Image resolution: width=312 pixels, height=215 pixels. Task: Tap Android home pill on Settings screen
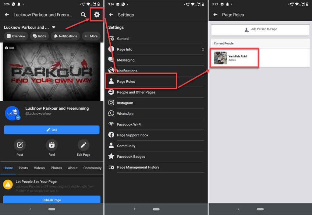point(156,209)
